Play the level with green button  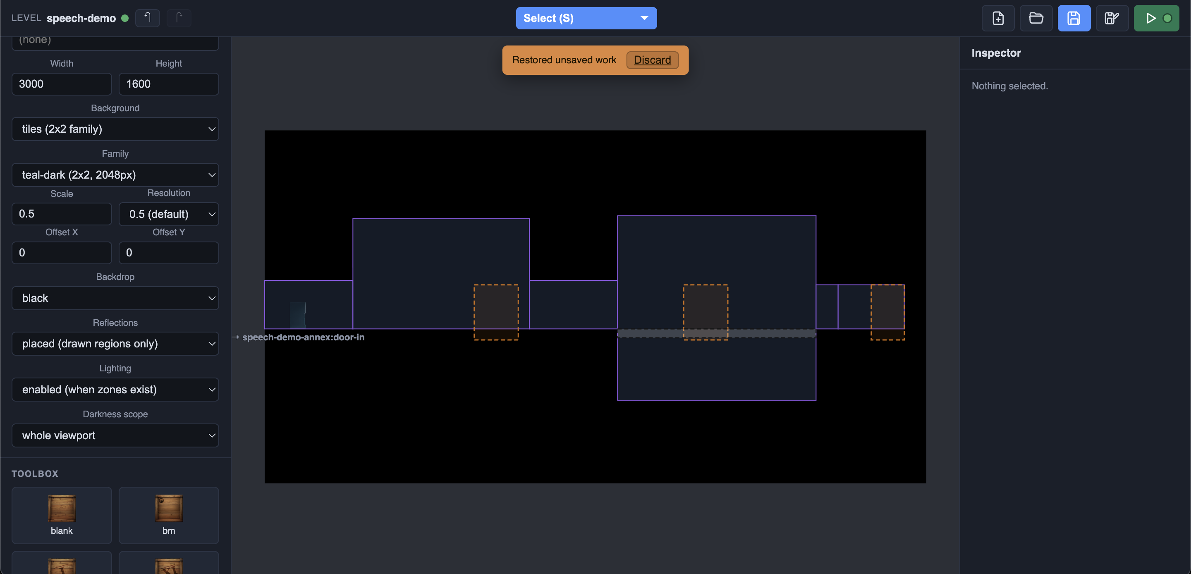click(x=1156, y=18)
